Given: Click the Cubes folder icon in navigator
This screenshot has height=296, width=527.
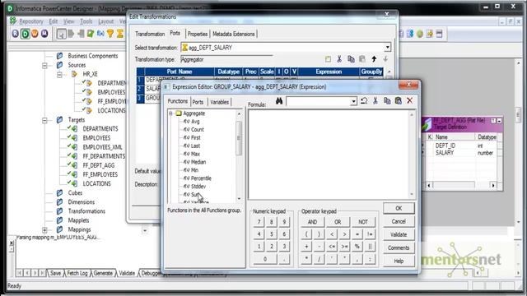Looking at the screenshot, I should coord(59,192).
